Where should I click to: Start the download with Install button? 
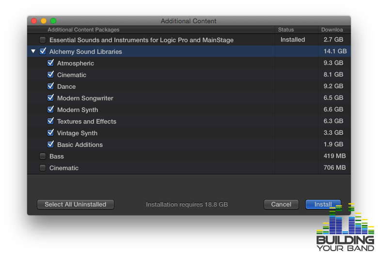pos(323,204)
